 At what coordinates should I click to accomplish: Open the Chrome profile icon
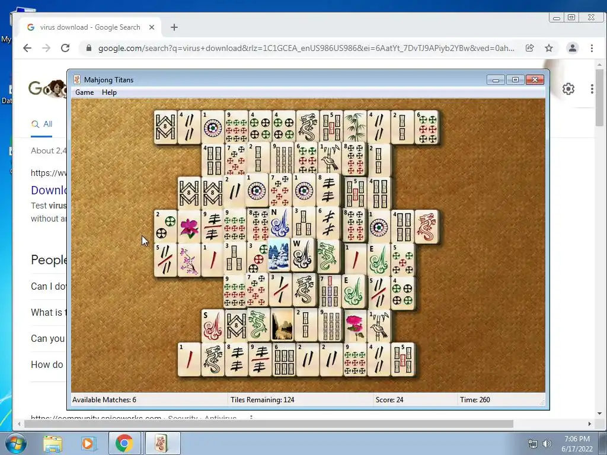(x=572, y=48)
